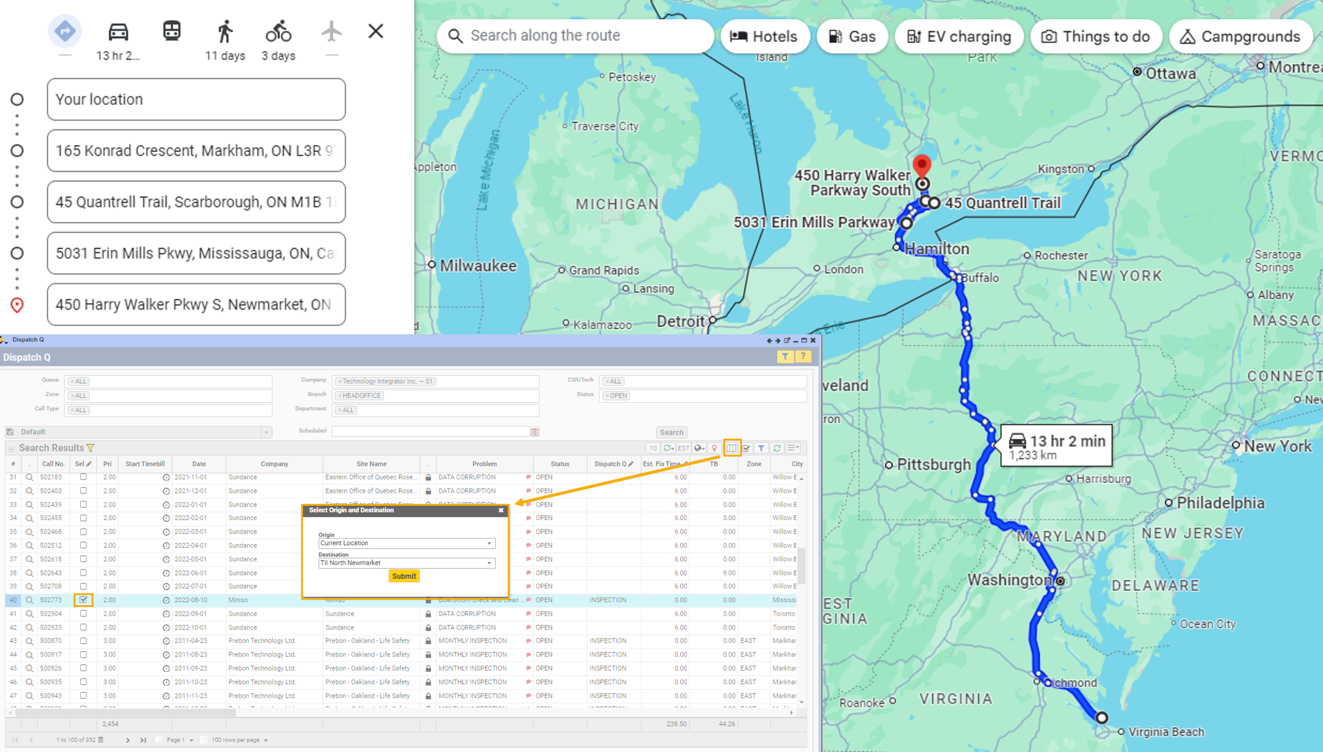Select the EV charging chip
This screenshot has height=752, width=1323.
pos(958,36)
